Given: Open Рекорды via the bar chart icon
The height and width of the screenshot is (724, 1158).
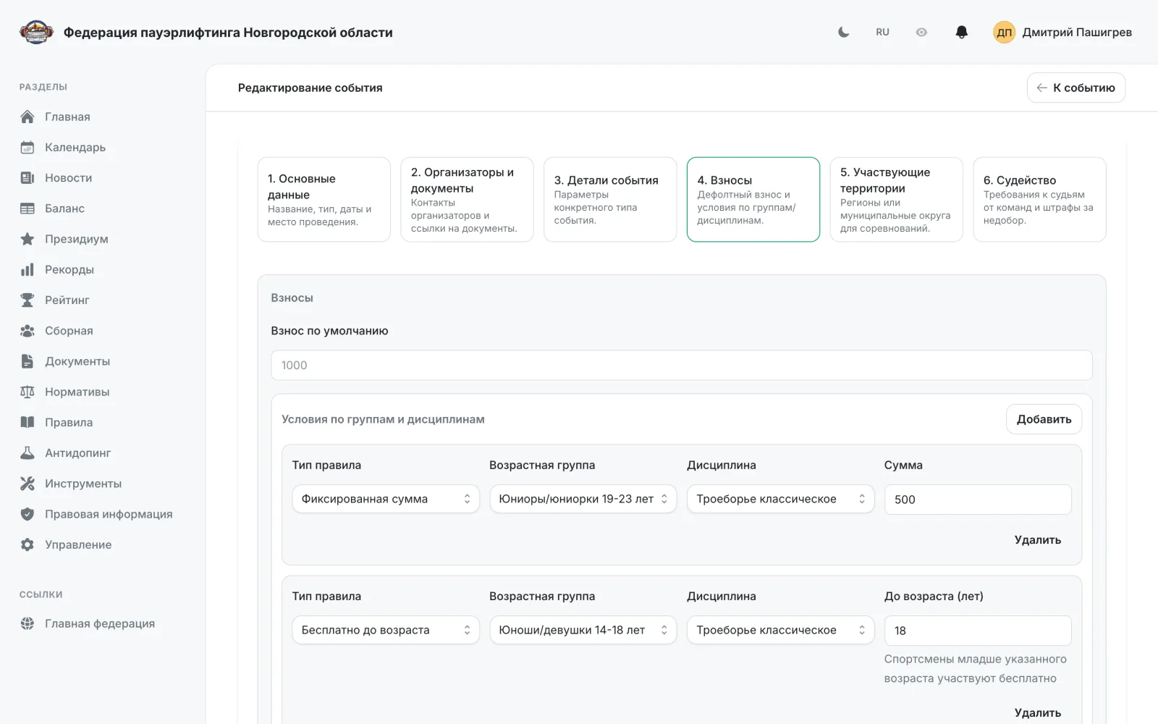Looking at the screenshot, I should pos(28,269).
